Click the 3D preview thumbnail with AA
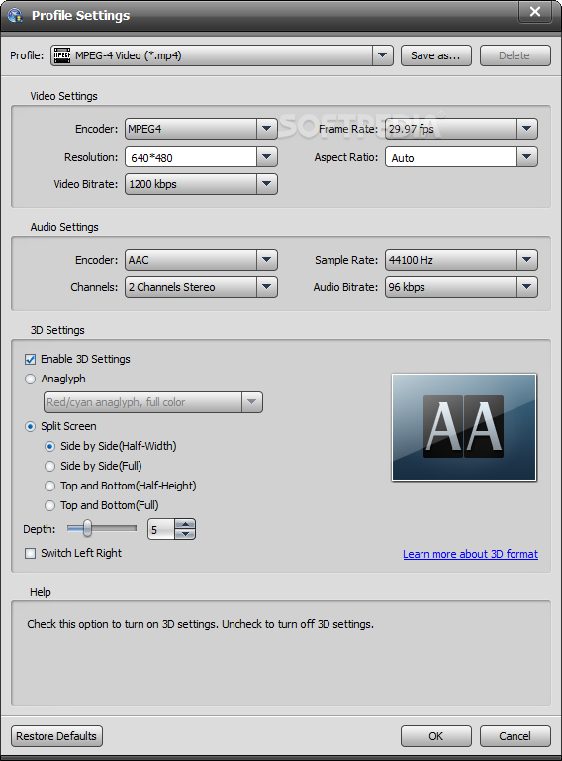562x761 pixels. pos(464,427)
